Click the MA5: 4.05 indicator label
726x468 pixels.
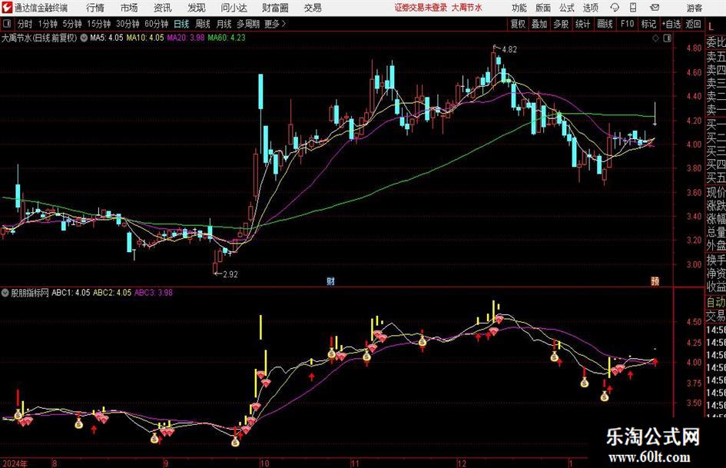point(107,38)
